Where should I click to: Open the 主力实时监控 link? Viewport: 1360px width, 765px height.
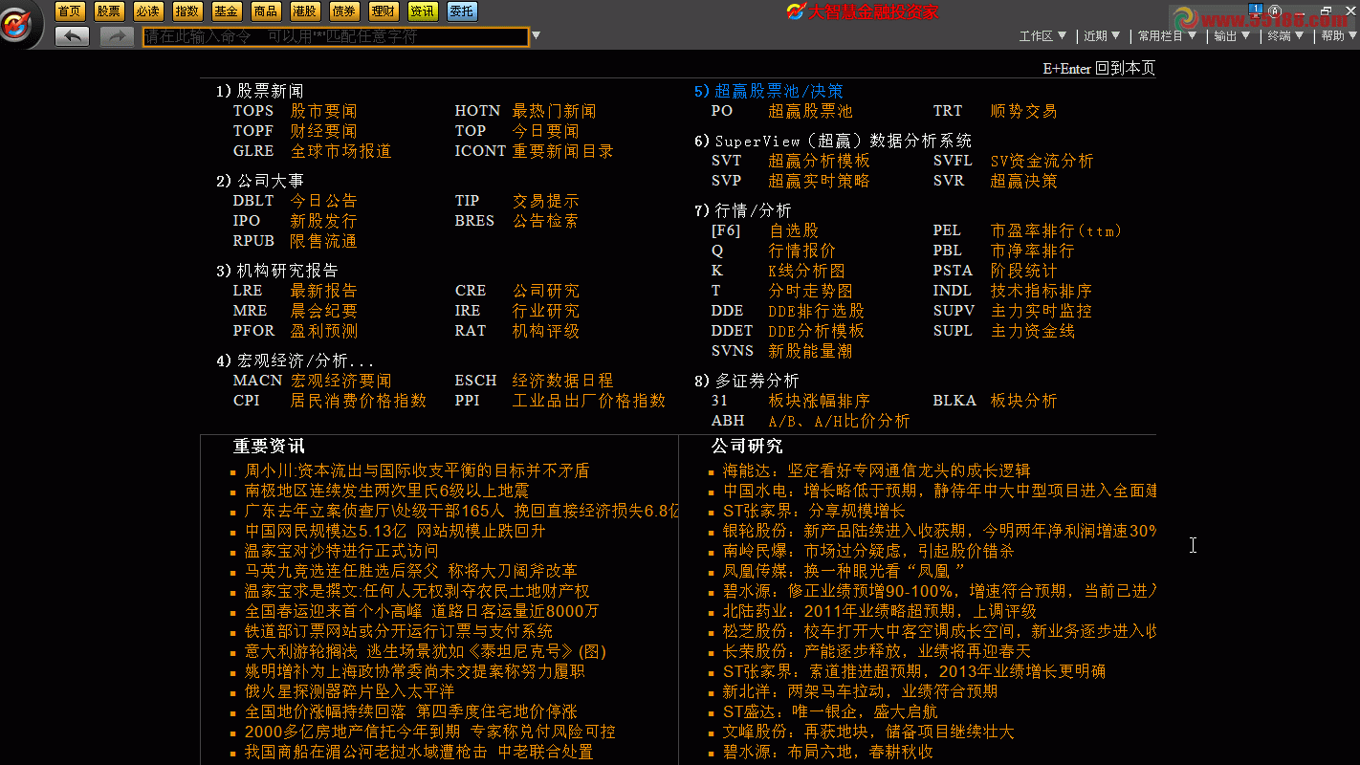click(x=1042, y=311)
